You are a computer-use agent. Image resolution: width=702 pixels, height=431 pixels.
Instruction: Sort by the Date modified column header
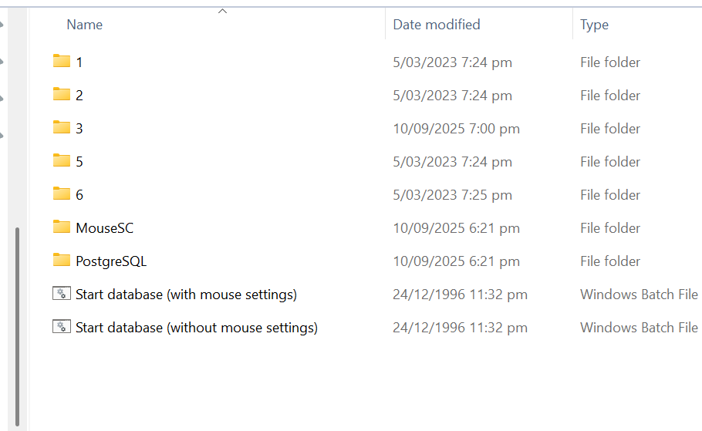click(437, 25)
